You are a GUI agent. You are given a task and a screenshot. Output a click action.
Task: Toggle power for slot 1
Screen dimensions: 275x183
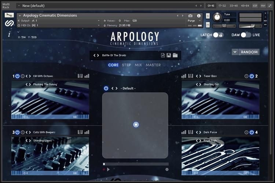(17, 76)
